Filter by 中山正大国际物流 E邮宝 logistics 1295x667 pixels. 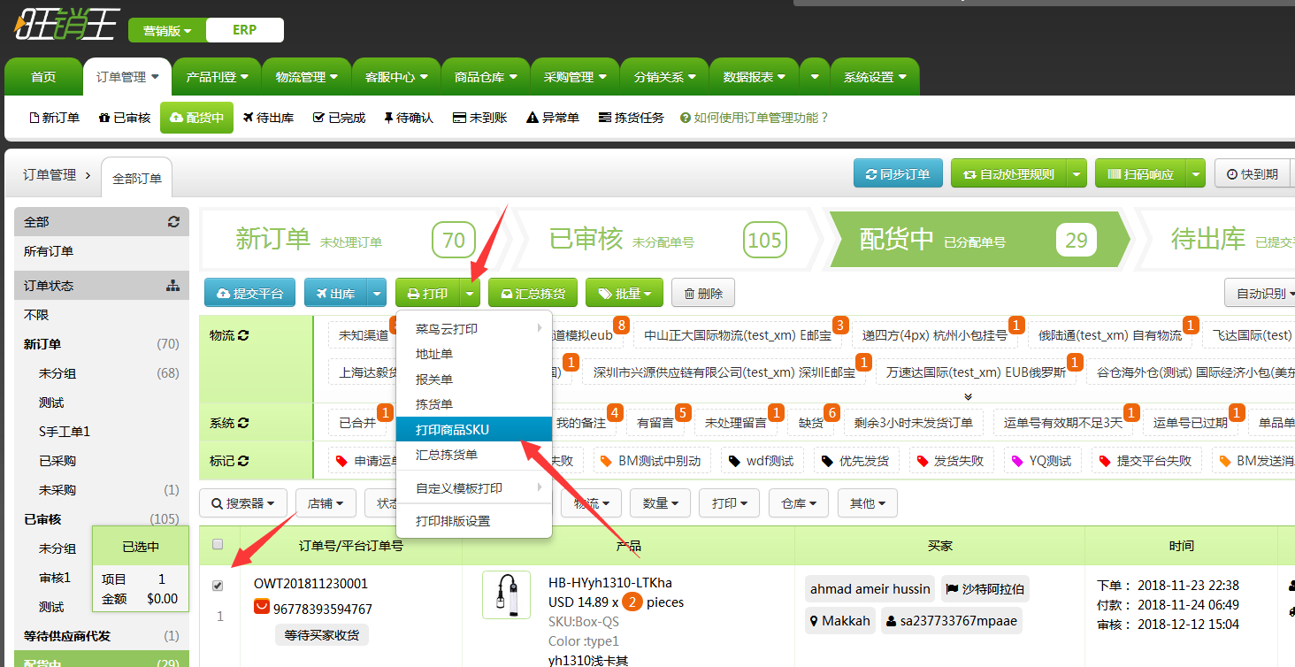[738, 335]
